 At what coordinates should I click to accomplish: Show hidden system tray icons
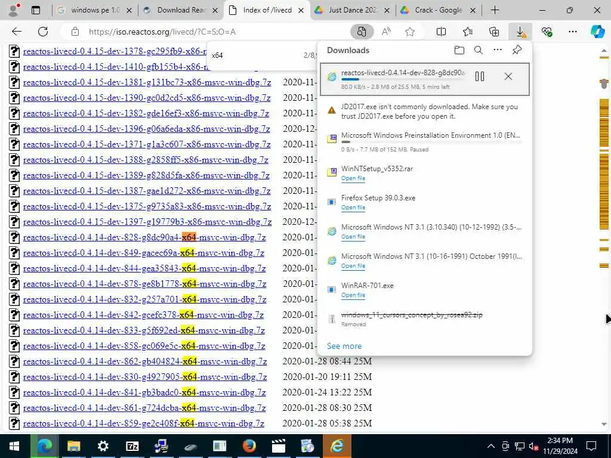[x=491, y=446]
